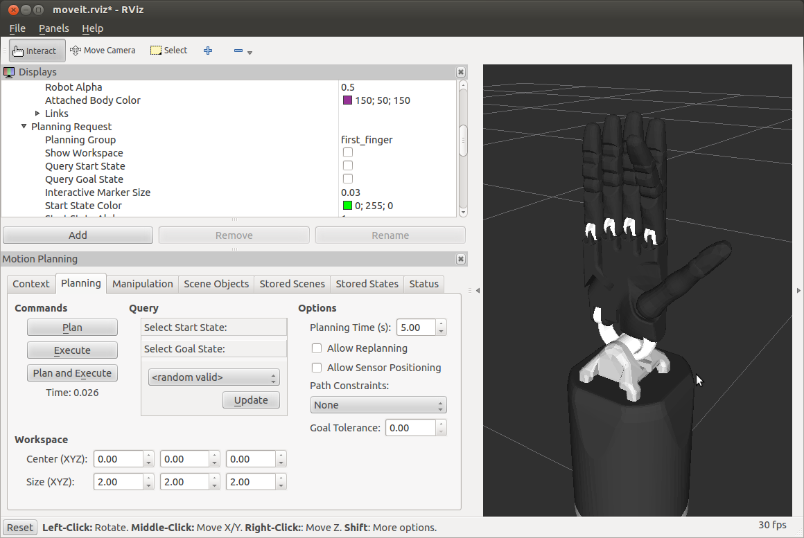The width and height of the screenshot is (804, 538).
Task: Click the Workspace Center X field
Action: tap(119, 459)
